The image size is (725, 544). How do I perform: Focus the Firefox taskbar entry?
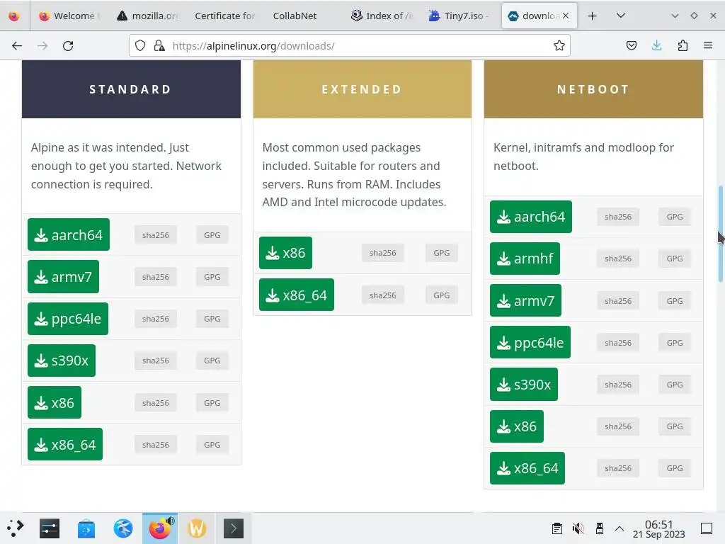pos(160,528)
